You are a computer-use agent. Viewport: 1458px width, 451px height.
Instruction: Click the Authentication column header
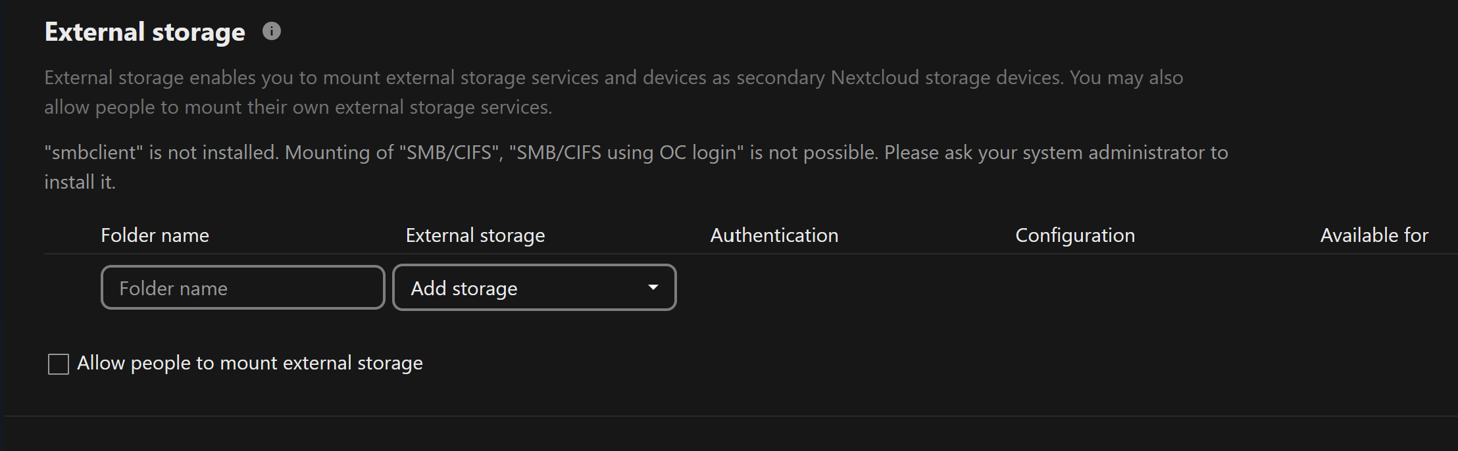pos(774,235)
